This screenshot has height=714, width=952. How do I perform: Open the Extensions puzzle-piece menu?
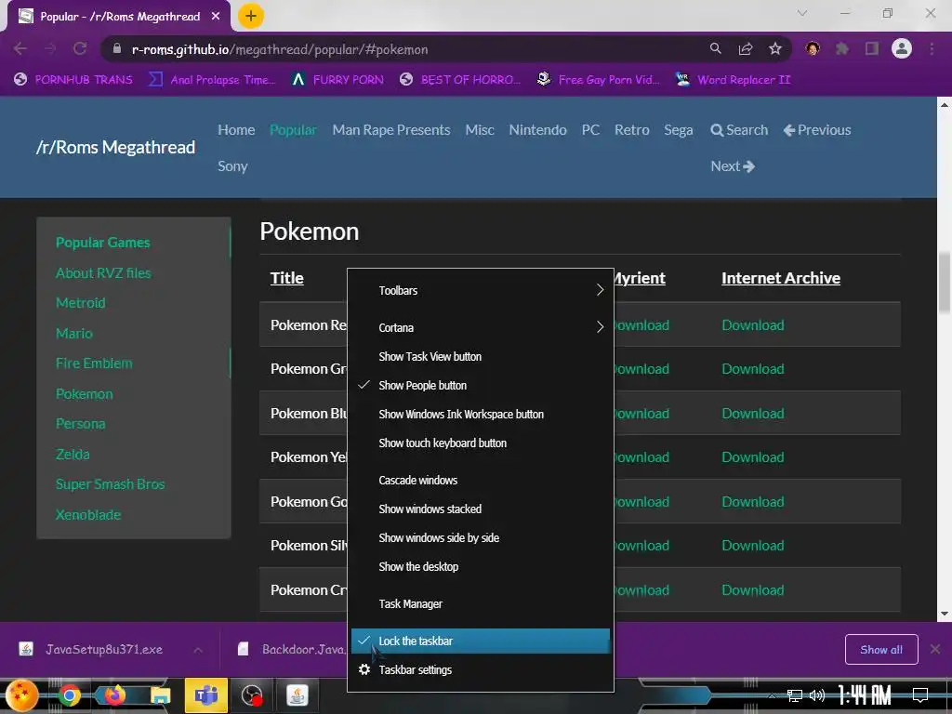(x=842, y=48)
